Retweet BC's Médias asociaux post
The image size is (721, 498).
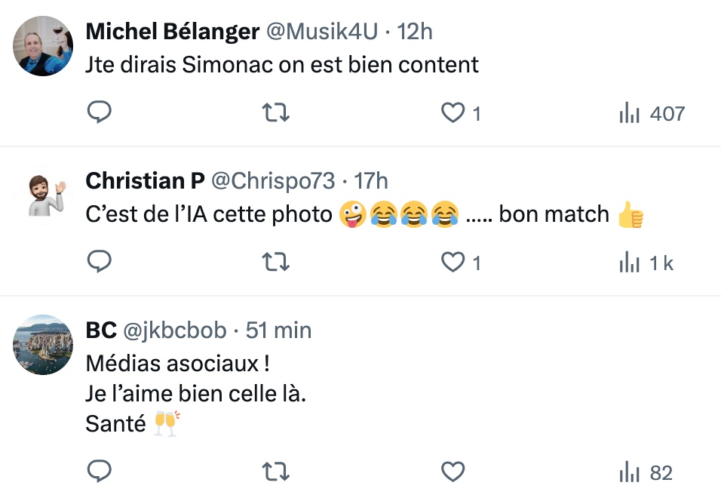pos(275,472)
